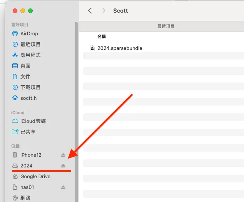Image resolution: width=244 pixels, height=202 pixels.
Task: Eject the nas01 network volume
Action: click(x=63, y=187)
